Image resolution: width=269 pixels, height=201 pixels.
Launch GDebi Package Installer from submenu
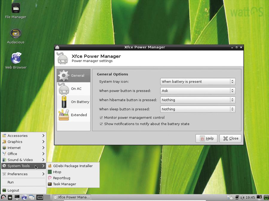(73, 166)
